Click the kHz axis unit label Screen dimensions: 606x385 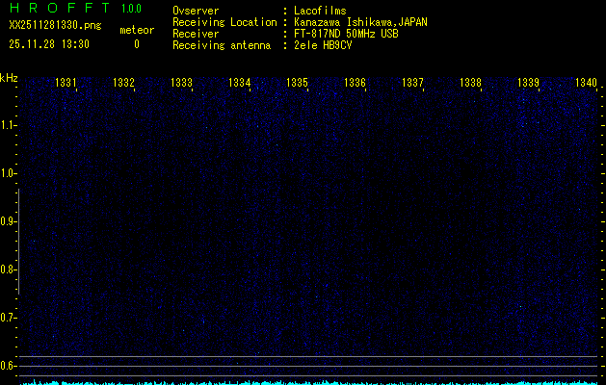point(9,77)
